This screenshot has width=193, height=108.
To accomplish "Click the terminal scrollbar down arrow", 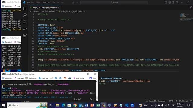I will click(97, 100).
